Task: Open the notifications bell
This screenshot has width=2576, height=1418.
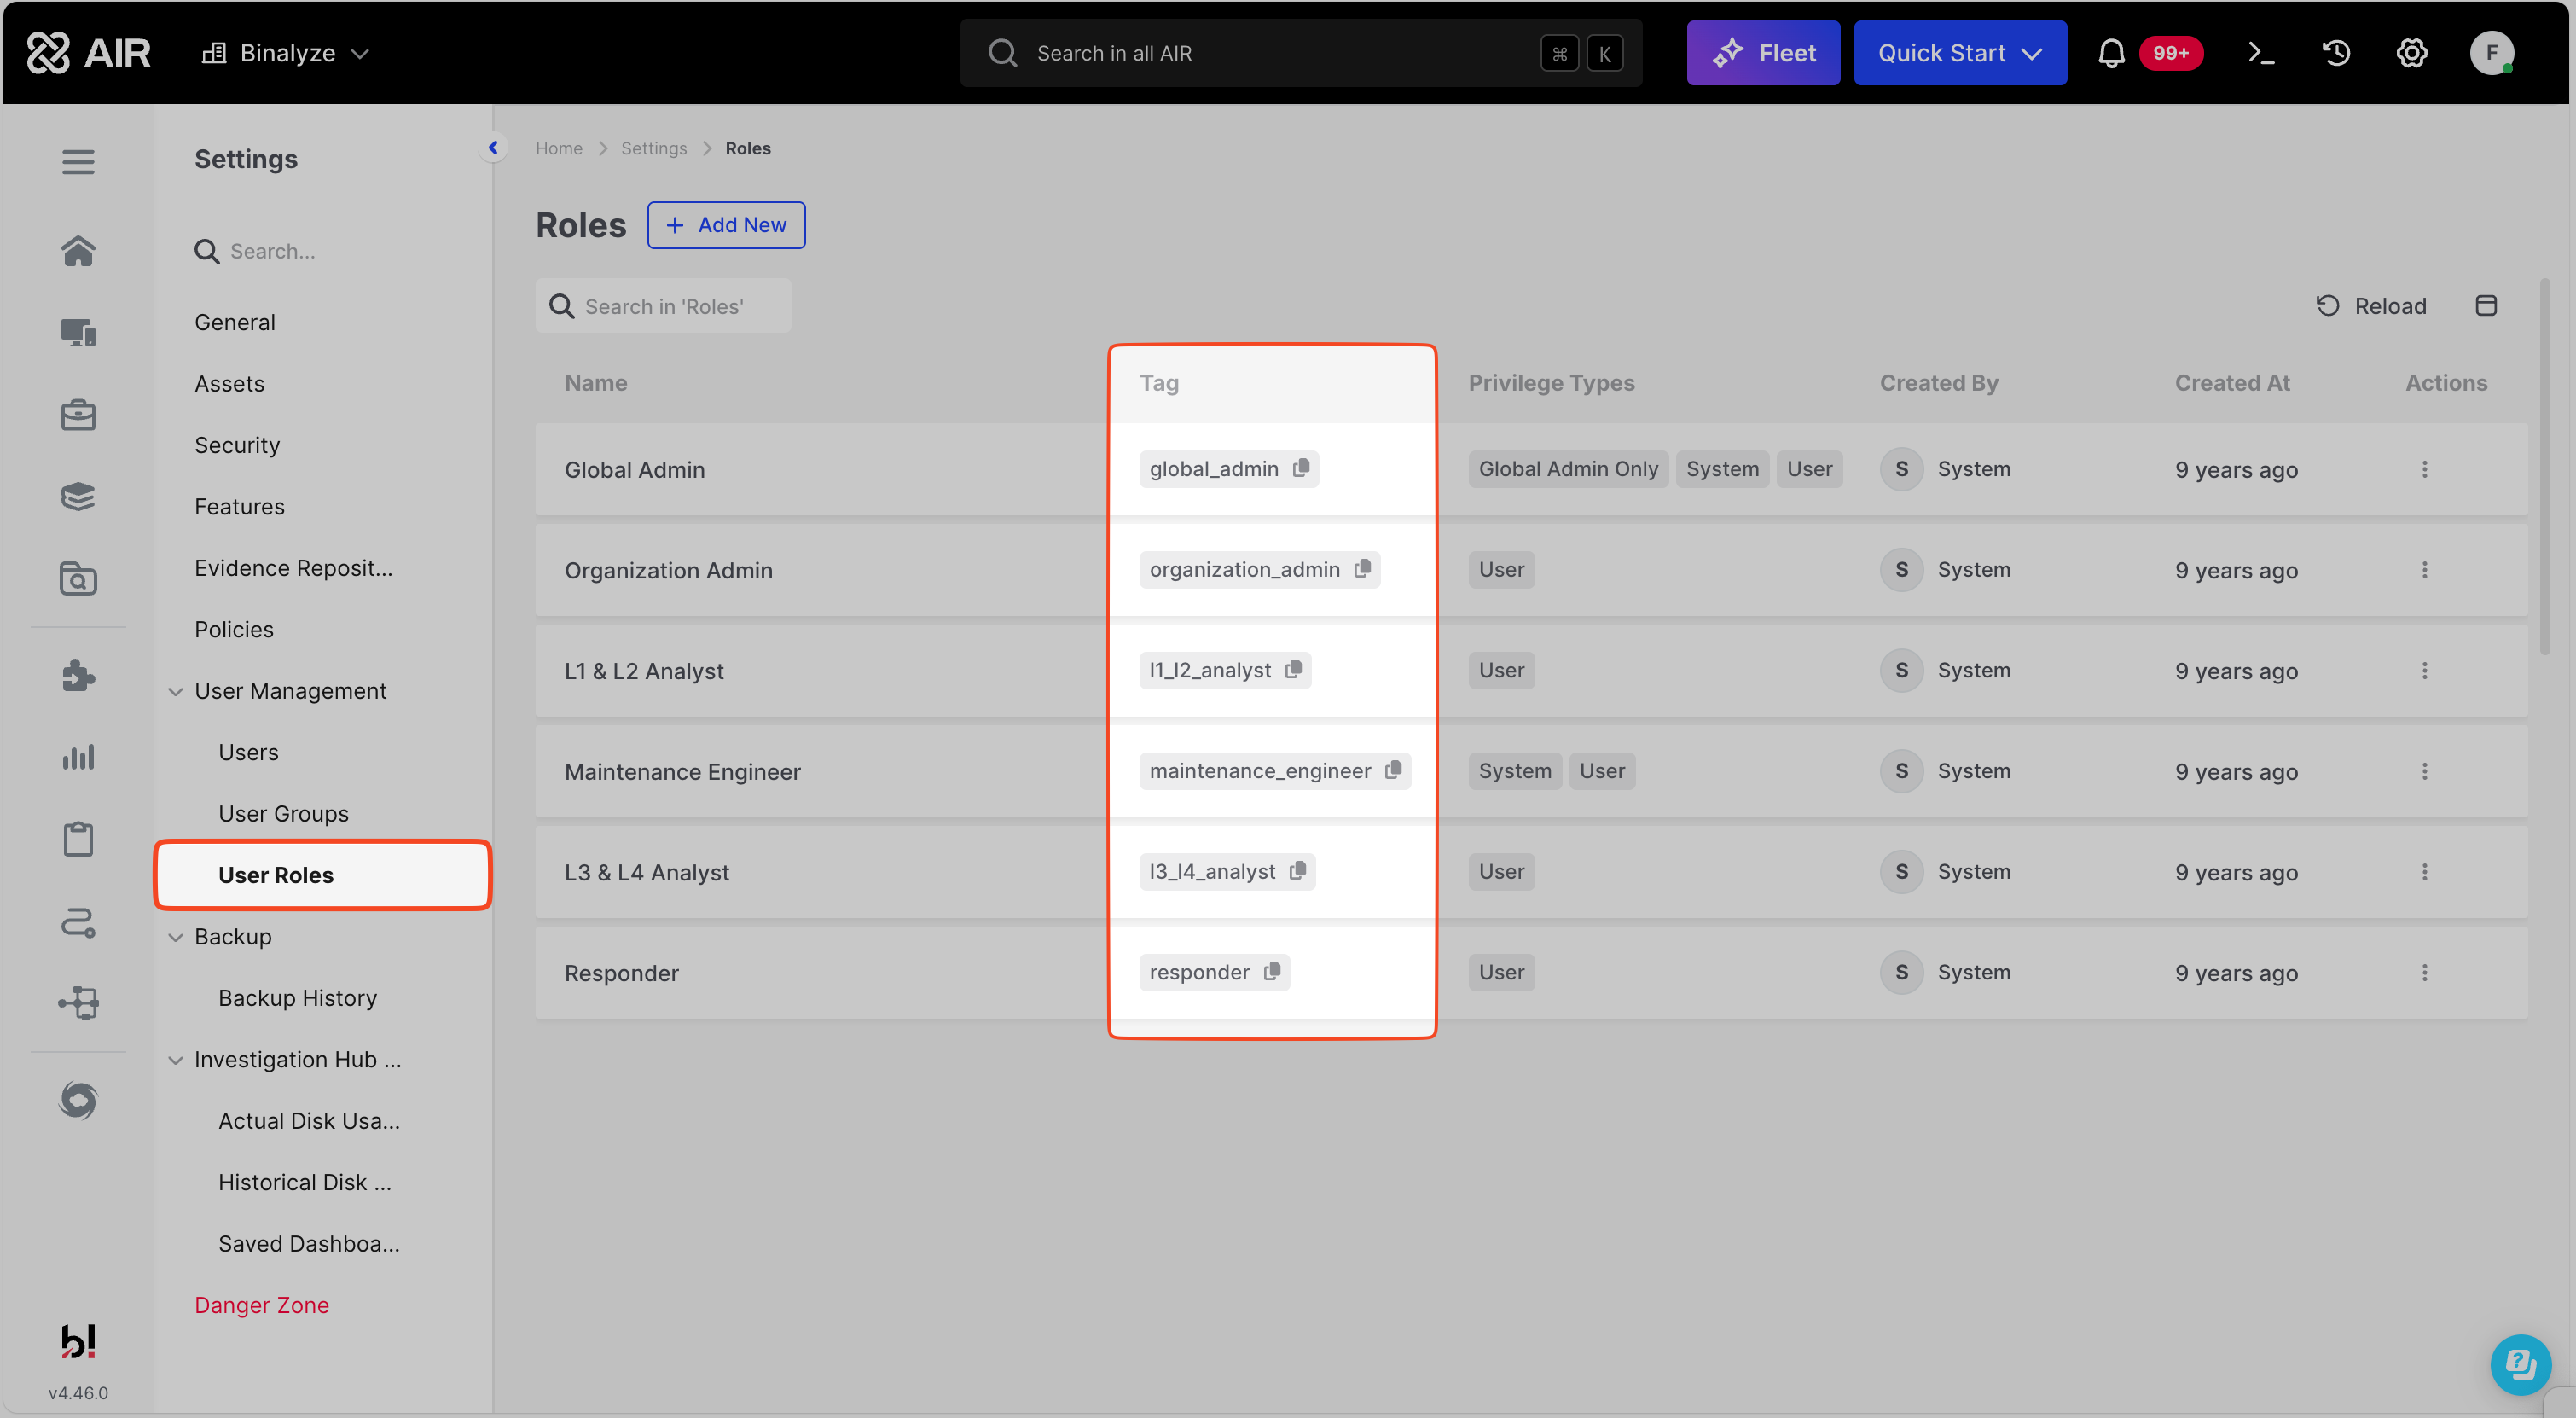Action: click(x=2111, y=53)
